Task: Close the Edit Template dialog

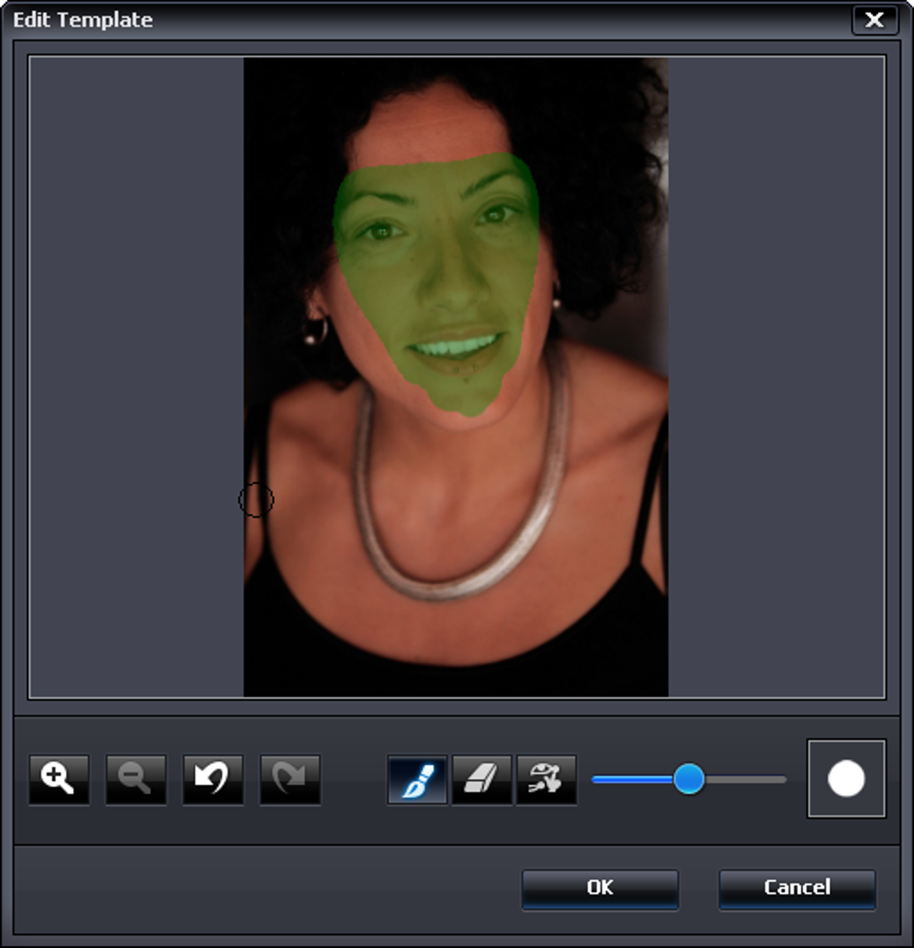Action: [x=875, y=20]
